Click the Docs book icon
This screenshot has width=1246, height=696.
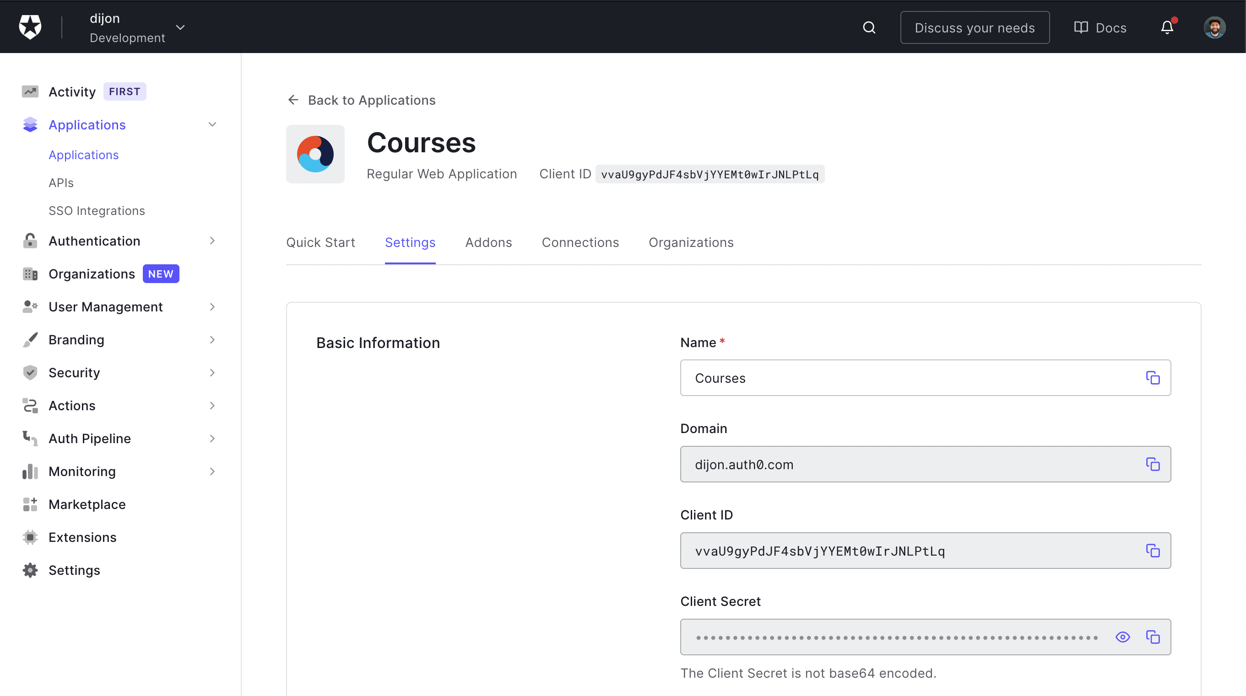point(1081,27)
